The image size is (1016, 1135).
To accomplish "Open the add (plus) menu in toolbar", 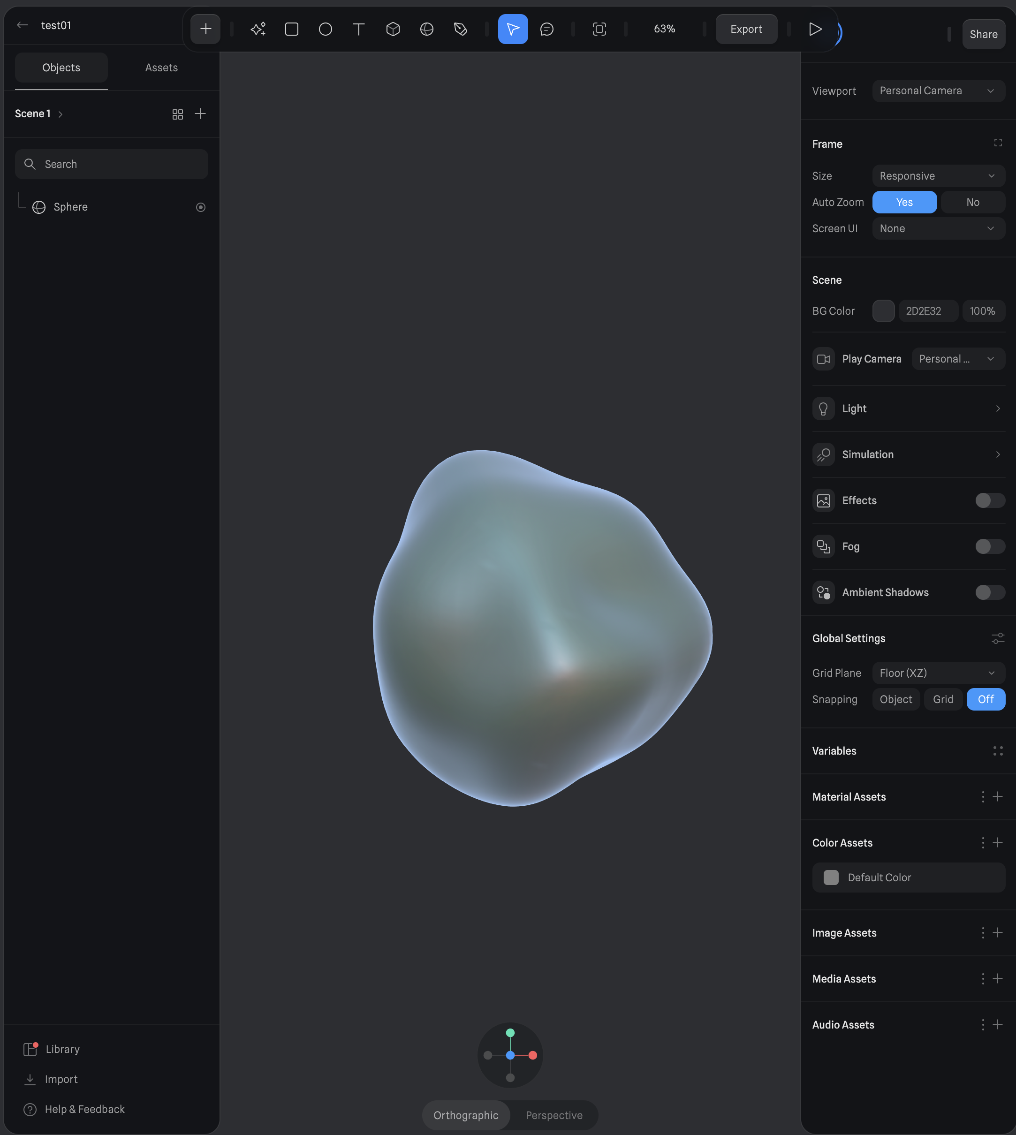I will pyautogui.click(x=205, y=29).
